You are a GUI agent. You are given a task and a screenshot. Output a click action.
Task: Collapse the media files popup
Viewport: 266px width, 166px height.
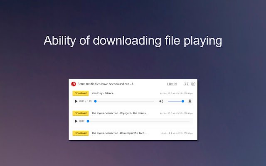click(x=187, y=84)
